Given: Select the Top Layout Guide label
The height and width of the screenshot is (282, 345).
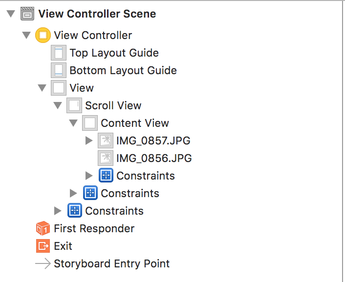Looking at the screenshot, I should 114,53.
